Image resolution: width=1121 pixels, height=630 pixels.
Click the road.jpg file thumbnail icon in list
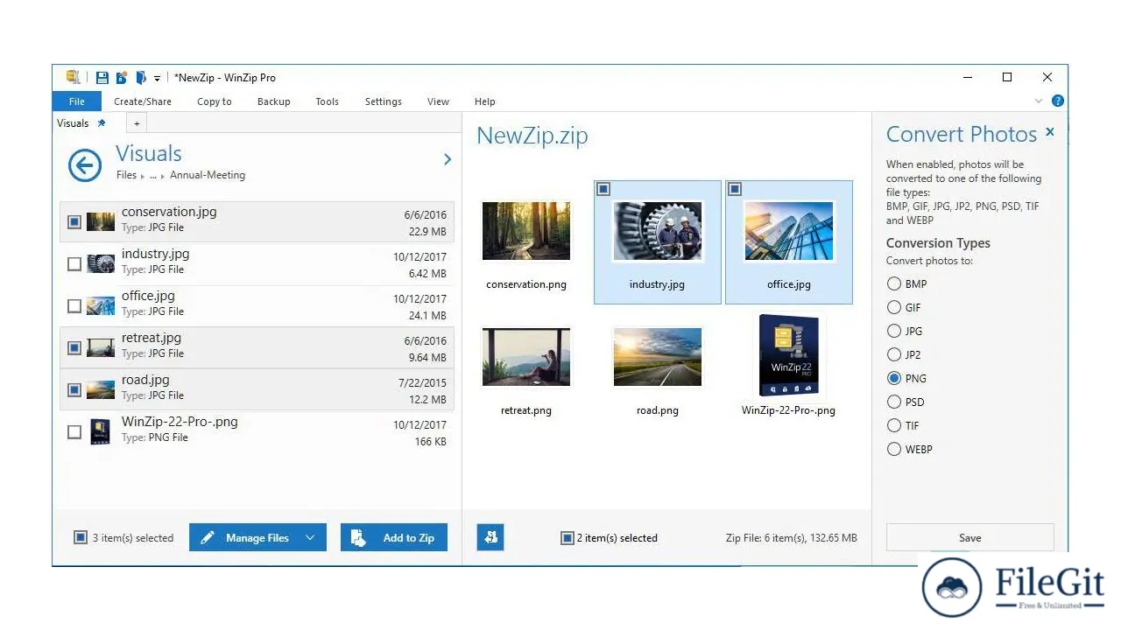(x=101, y=389)
